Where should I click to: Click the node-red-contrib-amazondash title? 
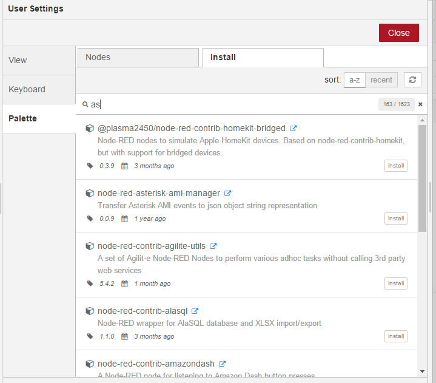[x=156, y=364]
